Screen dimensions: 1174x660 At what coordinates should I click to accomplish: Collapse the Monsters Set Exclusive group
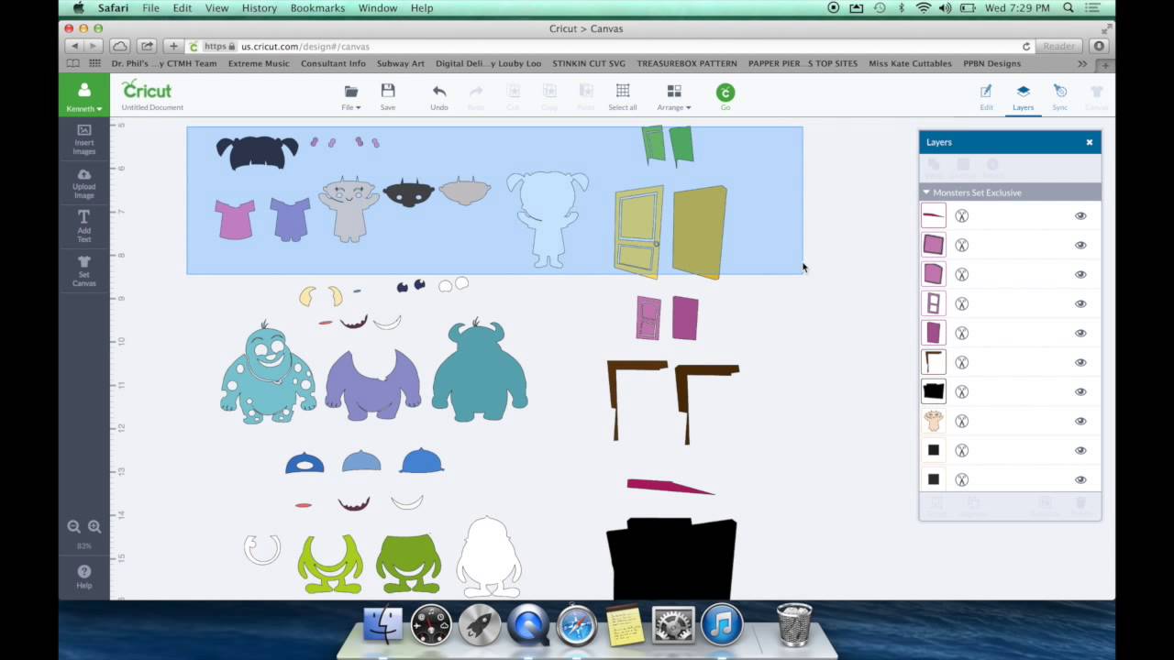(926, 192)
